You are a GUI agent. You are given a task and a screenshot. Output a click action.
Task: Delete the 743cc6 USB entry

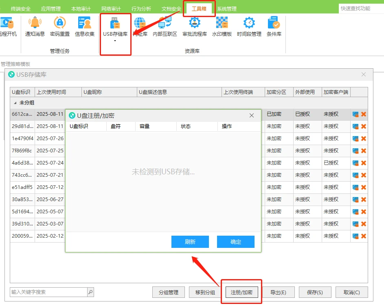click(364, 175)
